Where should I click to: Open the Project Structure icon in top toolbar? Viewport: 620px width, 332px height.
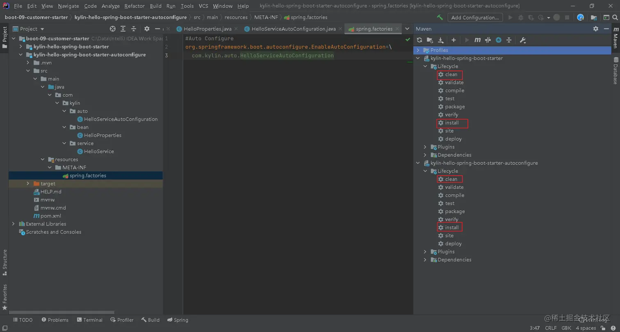pyautogui.click(x=594, y=17)
